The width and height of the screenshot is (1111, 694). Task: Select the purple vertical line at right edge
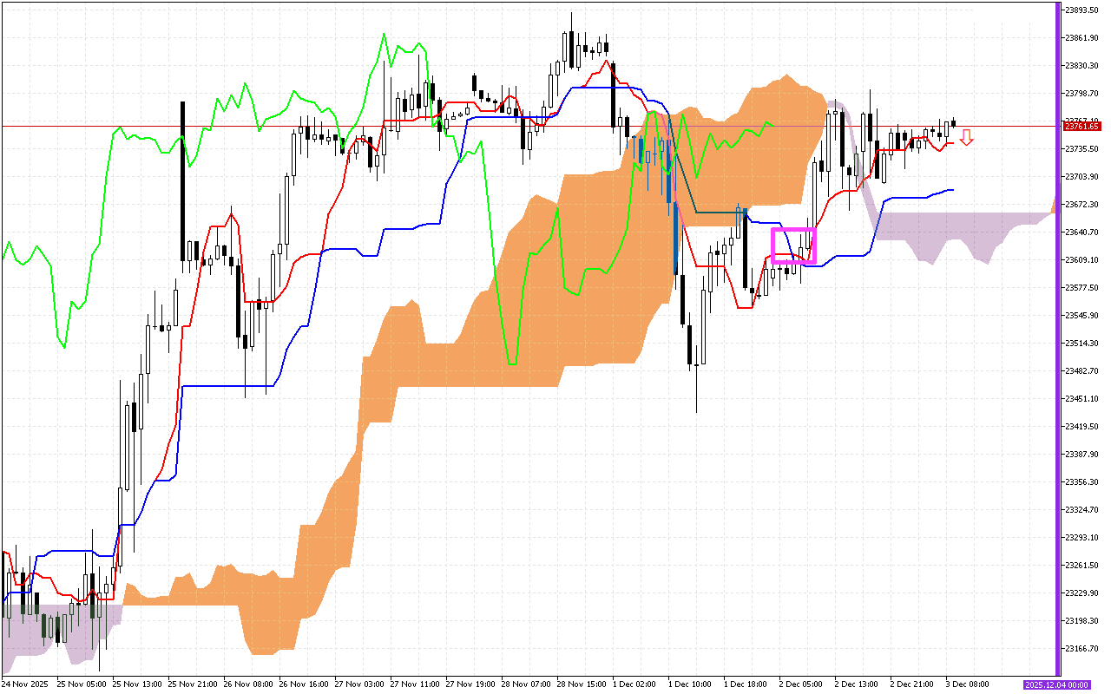(x=1057, y=347)
